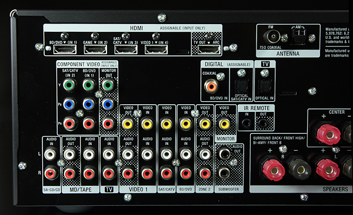Click the FM 75Ω coaxial antenna jack
Screen dimensions: 353x215
coord(272,37)
